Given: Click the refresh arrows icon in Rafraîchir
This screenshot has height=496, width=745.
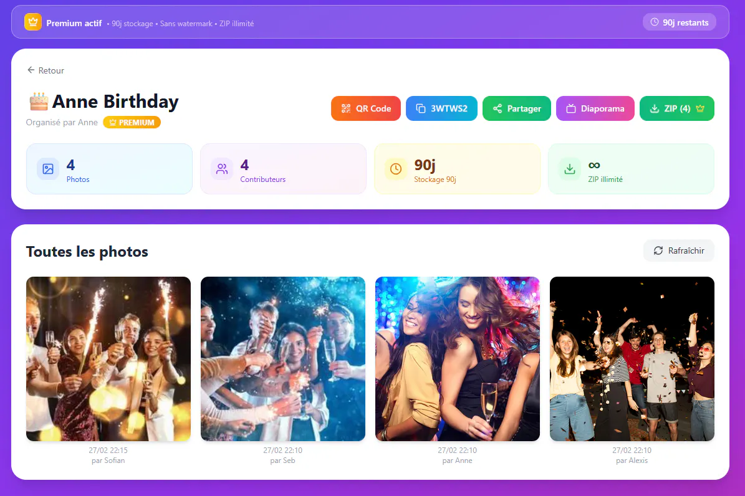Looking at the screenshot, I should [x=658, y=250].
